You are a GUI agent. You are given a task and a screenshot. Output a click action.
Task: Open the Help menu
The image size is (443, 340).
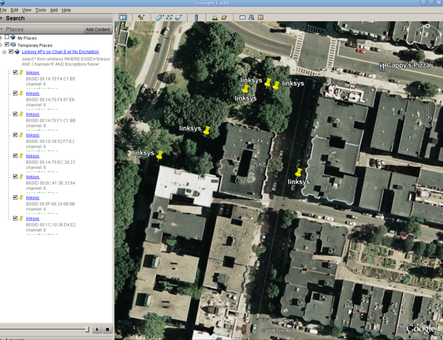point(66,10)
